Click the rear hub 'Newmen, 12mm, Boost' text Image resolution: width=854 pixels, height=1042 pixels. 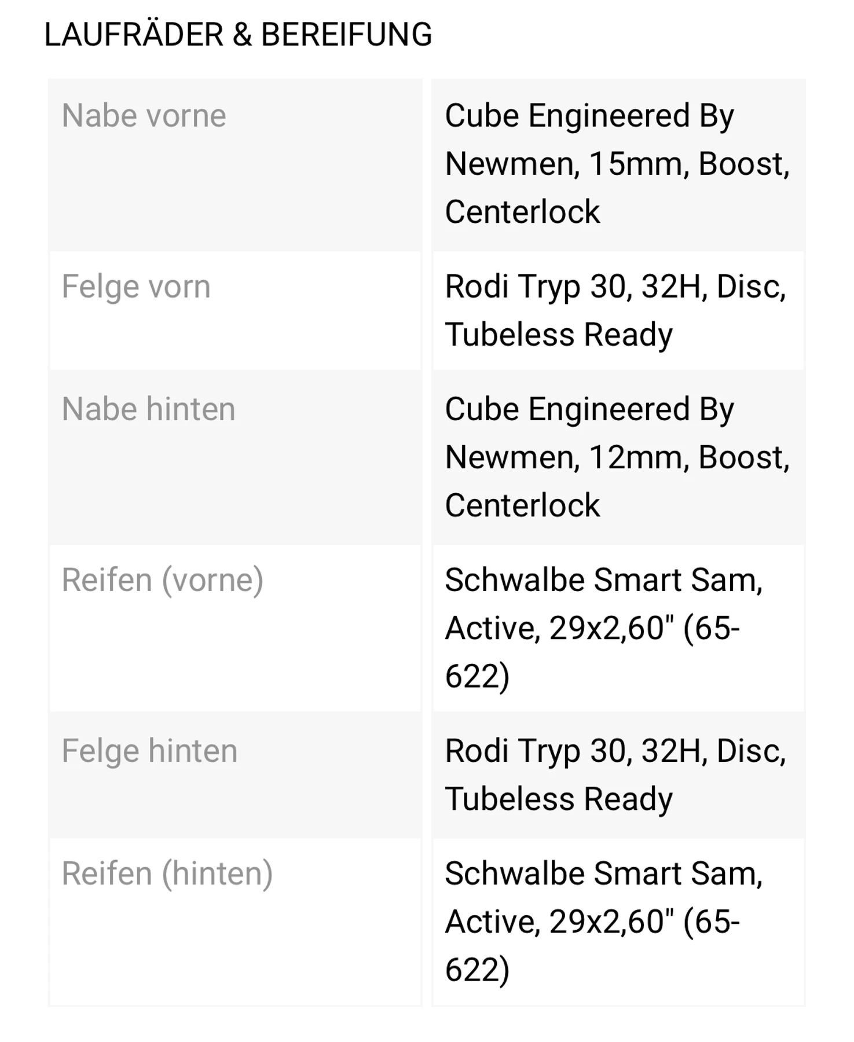coord(617,457)
